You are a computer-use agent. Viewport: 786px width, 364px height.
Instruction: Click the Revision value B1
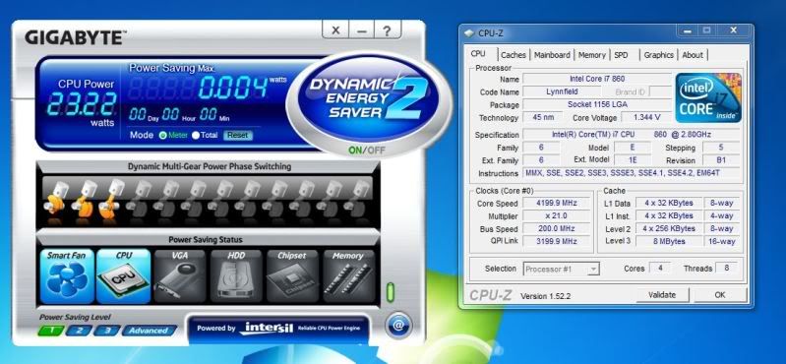click(x=721, y=160)
